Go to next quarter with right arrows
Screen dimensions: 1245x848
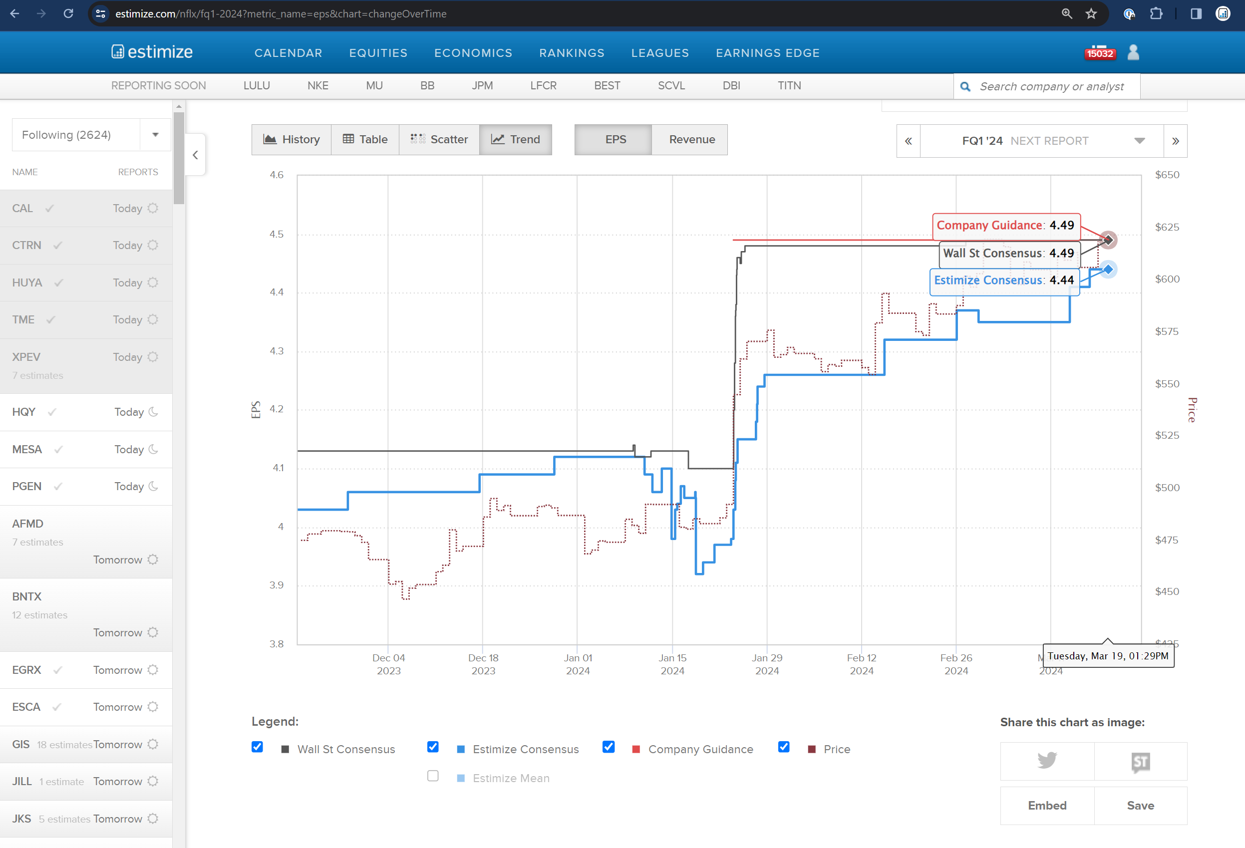click(x=1175, y=141)
